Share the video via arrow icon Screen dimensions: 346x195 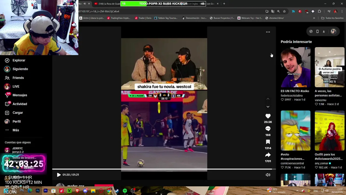click(268, 155)
